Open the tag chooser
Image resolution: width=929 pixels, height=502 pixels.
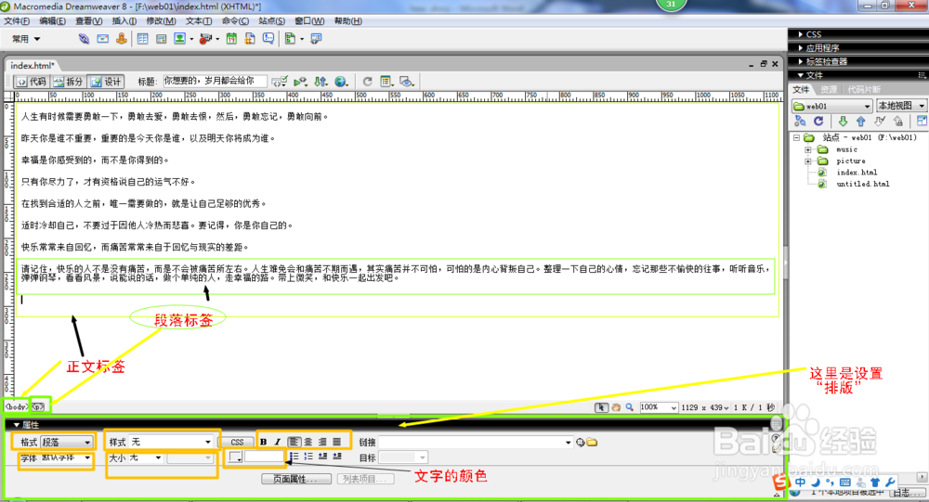317,39
